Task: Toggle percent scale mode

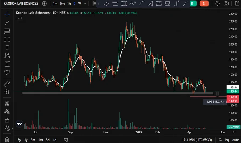Action: [x=220, y=140]
